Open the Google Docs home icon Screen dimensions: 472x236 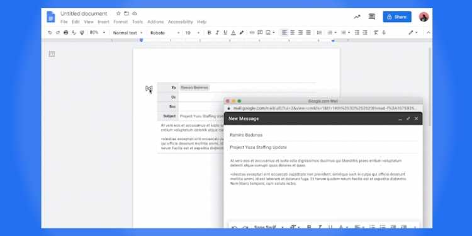pyautogui.click(x=50, y=16)
